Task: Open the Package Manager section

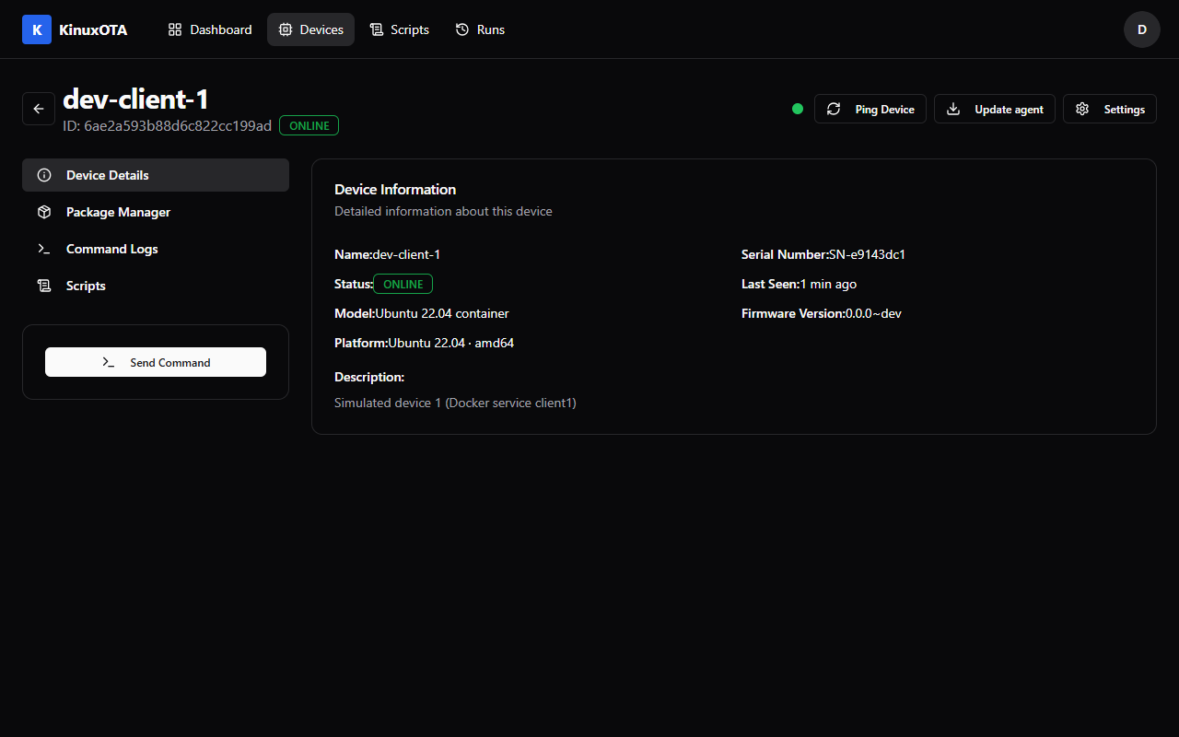Action: (x=156, y=212)
